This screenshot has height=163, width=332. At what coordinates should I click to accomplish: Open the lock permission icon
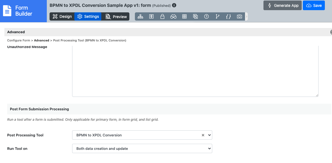[x=162, y=16]
